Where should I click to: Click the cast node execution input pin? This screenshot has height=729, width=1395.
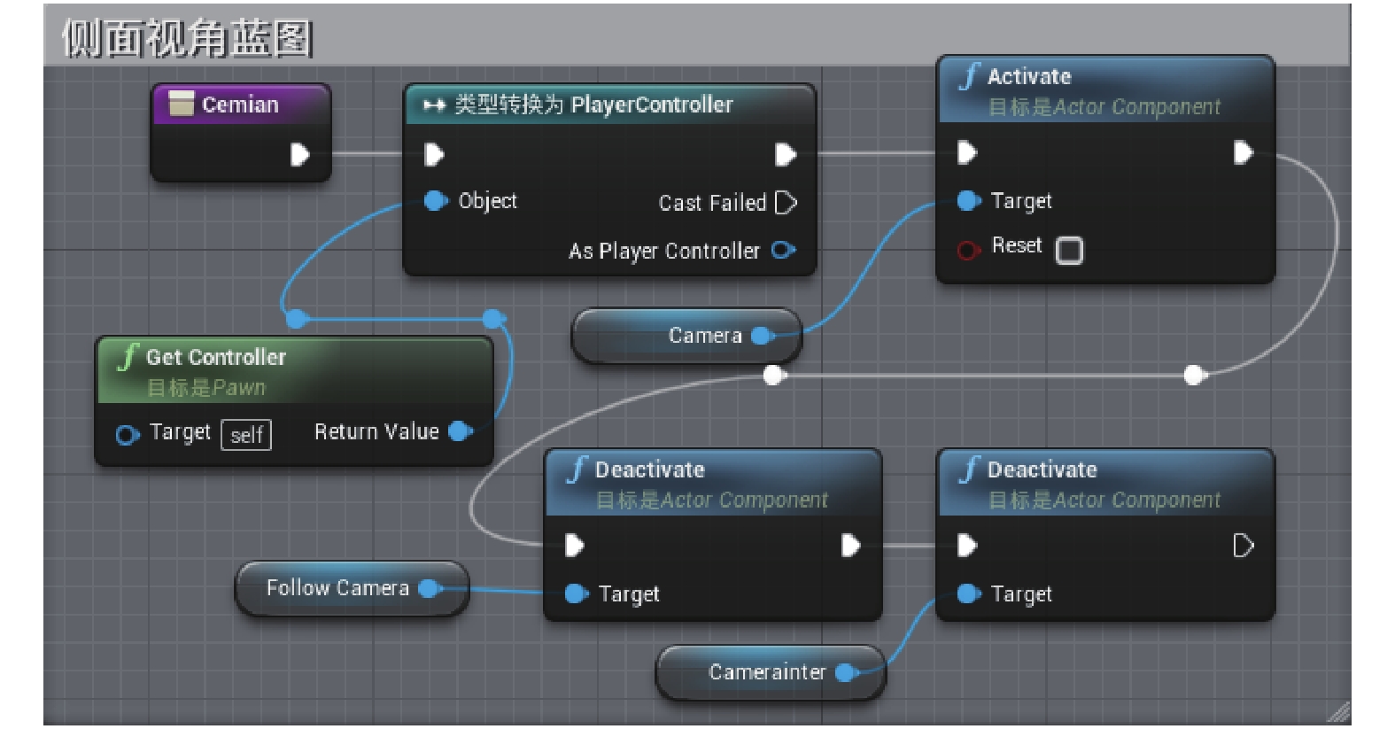(434, 155)
